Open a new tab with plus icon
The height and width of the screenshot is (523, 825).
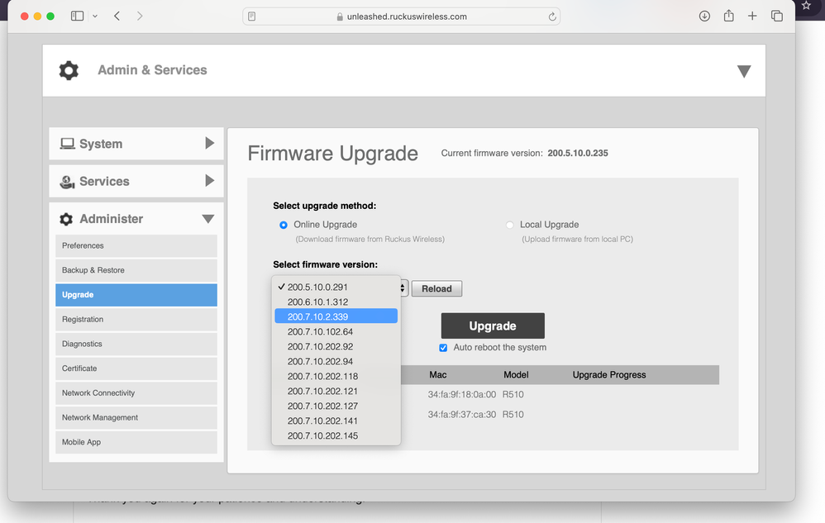tap(752, 17)
